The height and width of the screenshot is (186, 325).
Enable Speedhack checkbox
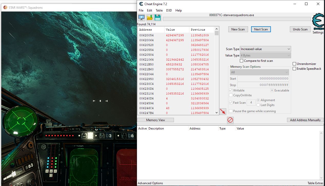(294, 69)
